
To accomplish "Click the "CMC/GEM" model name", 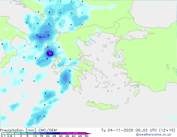I will point(47,130).
